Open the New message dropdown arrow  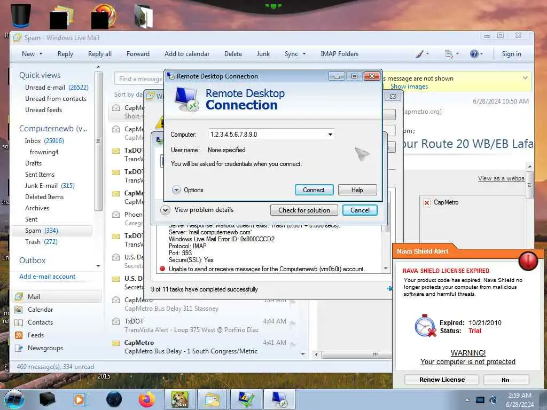[x=41, y=54]
